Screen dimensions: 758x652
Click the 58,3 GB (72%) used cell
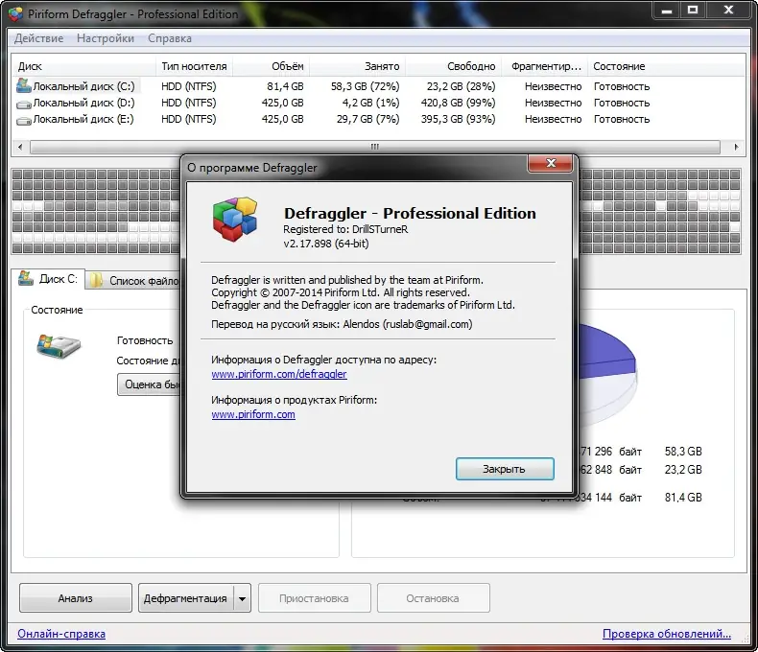pos(365,86)
